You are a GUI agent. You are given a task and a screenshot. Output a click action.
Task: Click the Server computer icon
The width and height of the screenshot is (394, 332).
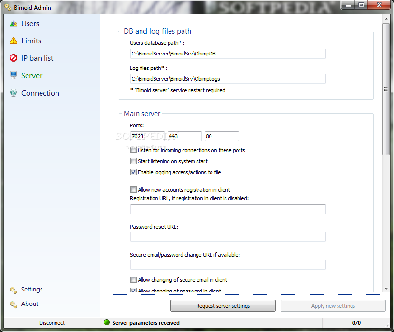(x=14, y=75)
